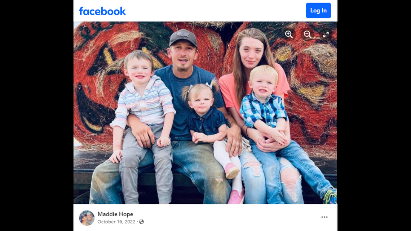Screen dimensions: 411x231
Task: Open Maddie Hope's profile picture
Action: point(87,218)
